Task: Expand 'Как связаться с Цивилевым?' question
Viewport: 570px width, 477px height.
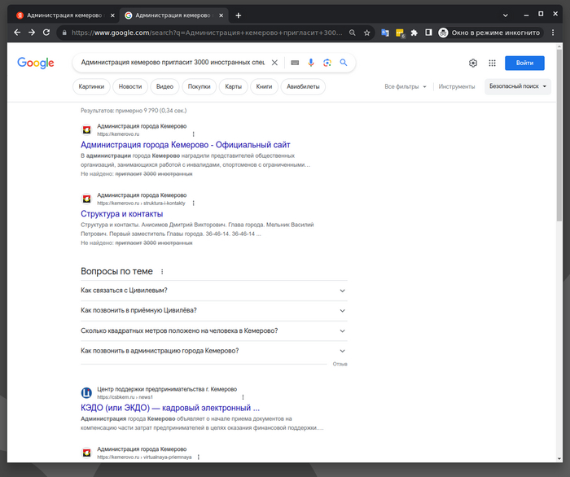Action: point(213,290)
